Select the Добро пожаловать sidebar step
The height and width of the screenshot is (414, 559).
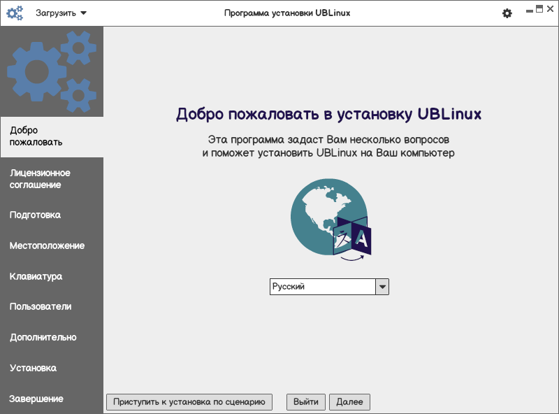(52, 136)
